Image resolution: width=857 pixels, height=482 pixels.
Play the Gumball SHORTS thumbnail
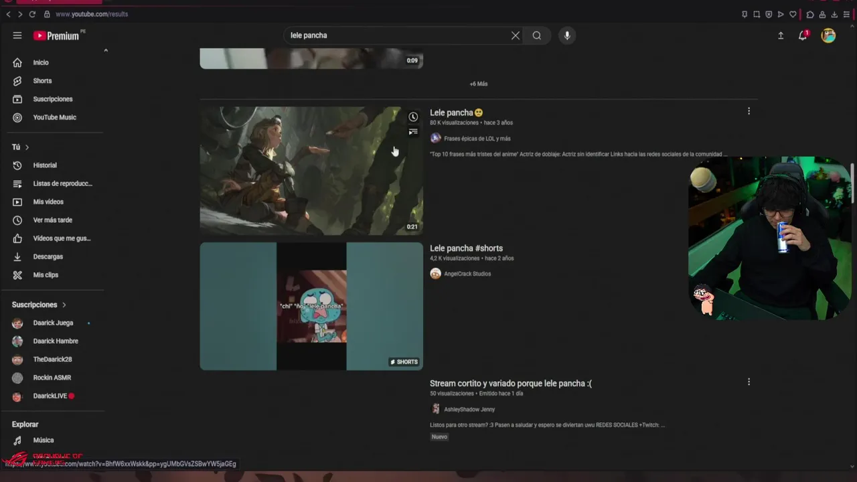pyautogui.click(x=311, y=306)
